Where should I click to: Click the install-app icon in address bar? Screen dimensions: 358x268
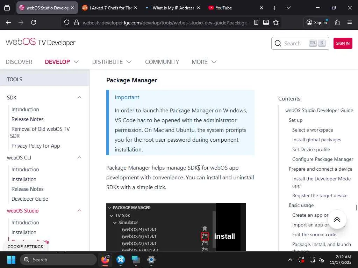(266, 22)
